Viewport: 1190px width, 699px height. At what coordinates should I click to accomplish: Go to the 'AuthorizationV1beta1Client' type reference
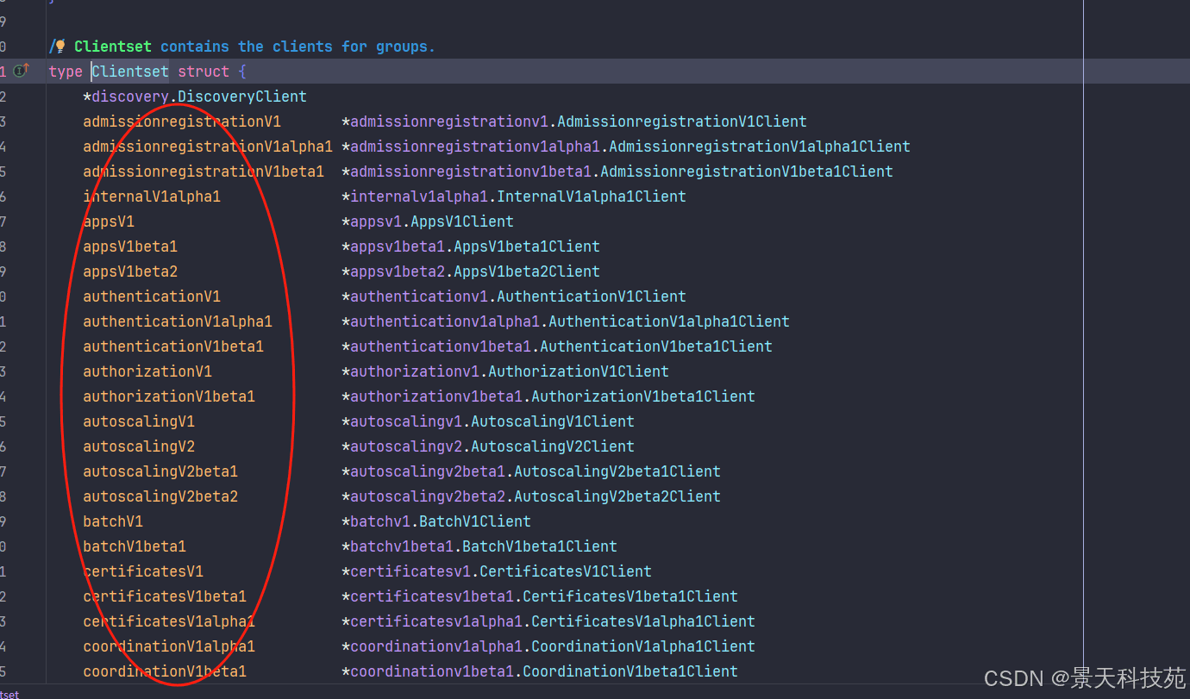point(643,396)
